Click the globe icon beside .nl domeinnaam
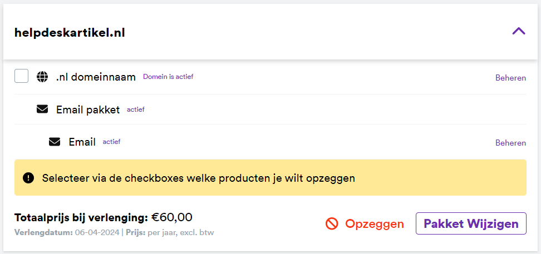Image resolution: width=541 pixels, height=254 pixels. pos(42,77)
